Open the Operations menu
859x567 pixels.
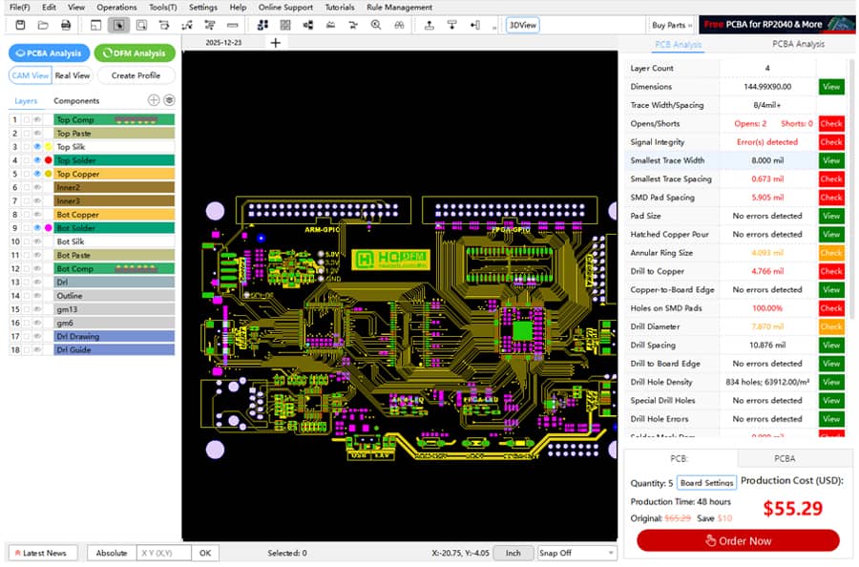[116, 8]
